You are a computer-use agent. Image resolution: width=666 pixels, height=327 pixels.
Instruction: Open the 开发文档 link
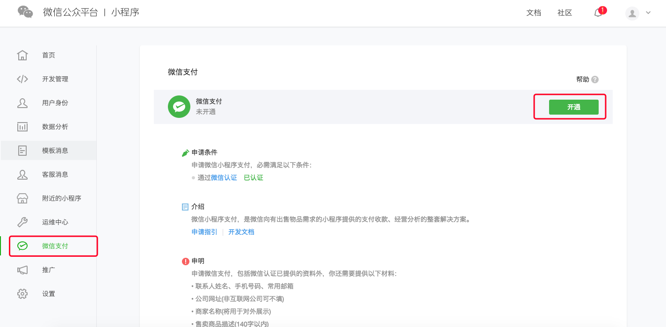click(x=241, y=232)
